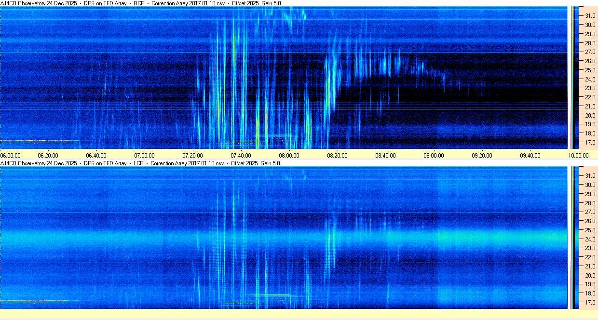Select the 09:20:00 time axis label
Viewport: 598px width, 320px height.
pos(482,155)
